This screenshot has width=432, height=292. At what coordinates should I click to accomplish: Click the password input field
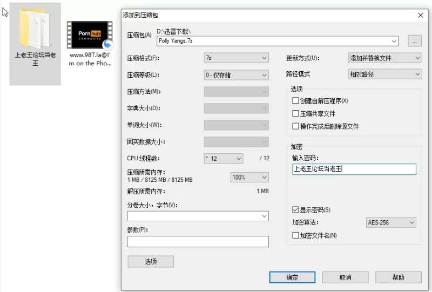354,169
